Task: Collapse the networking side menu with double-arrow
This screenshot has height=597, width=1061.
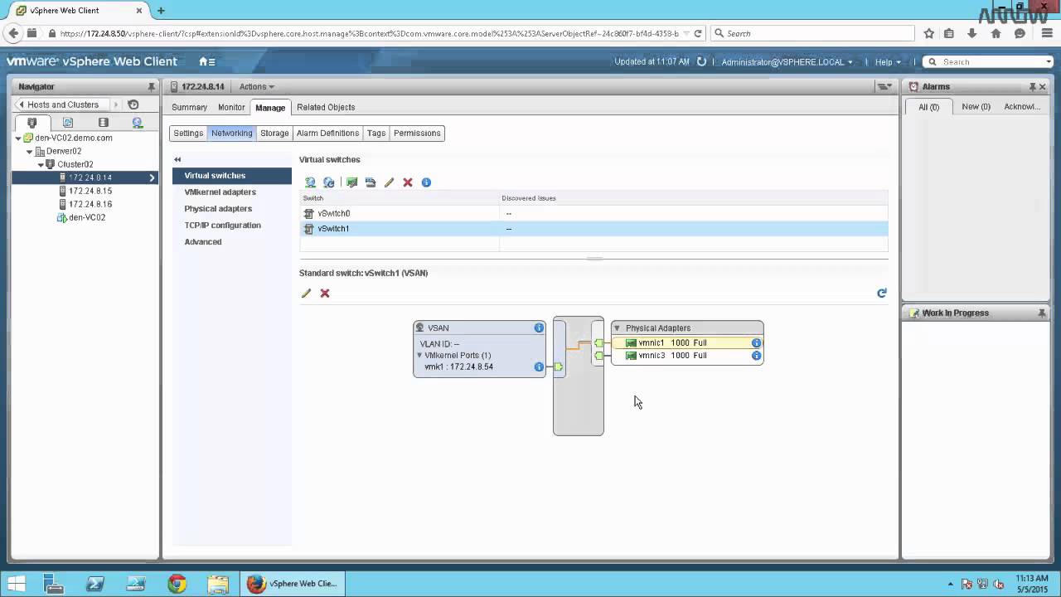Action: coord(177,159)
